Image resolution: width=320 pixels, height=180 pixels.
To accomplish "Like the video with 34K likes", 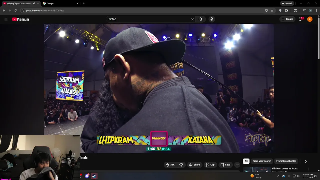I will (170, 165).
